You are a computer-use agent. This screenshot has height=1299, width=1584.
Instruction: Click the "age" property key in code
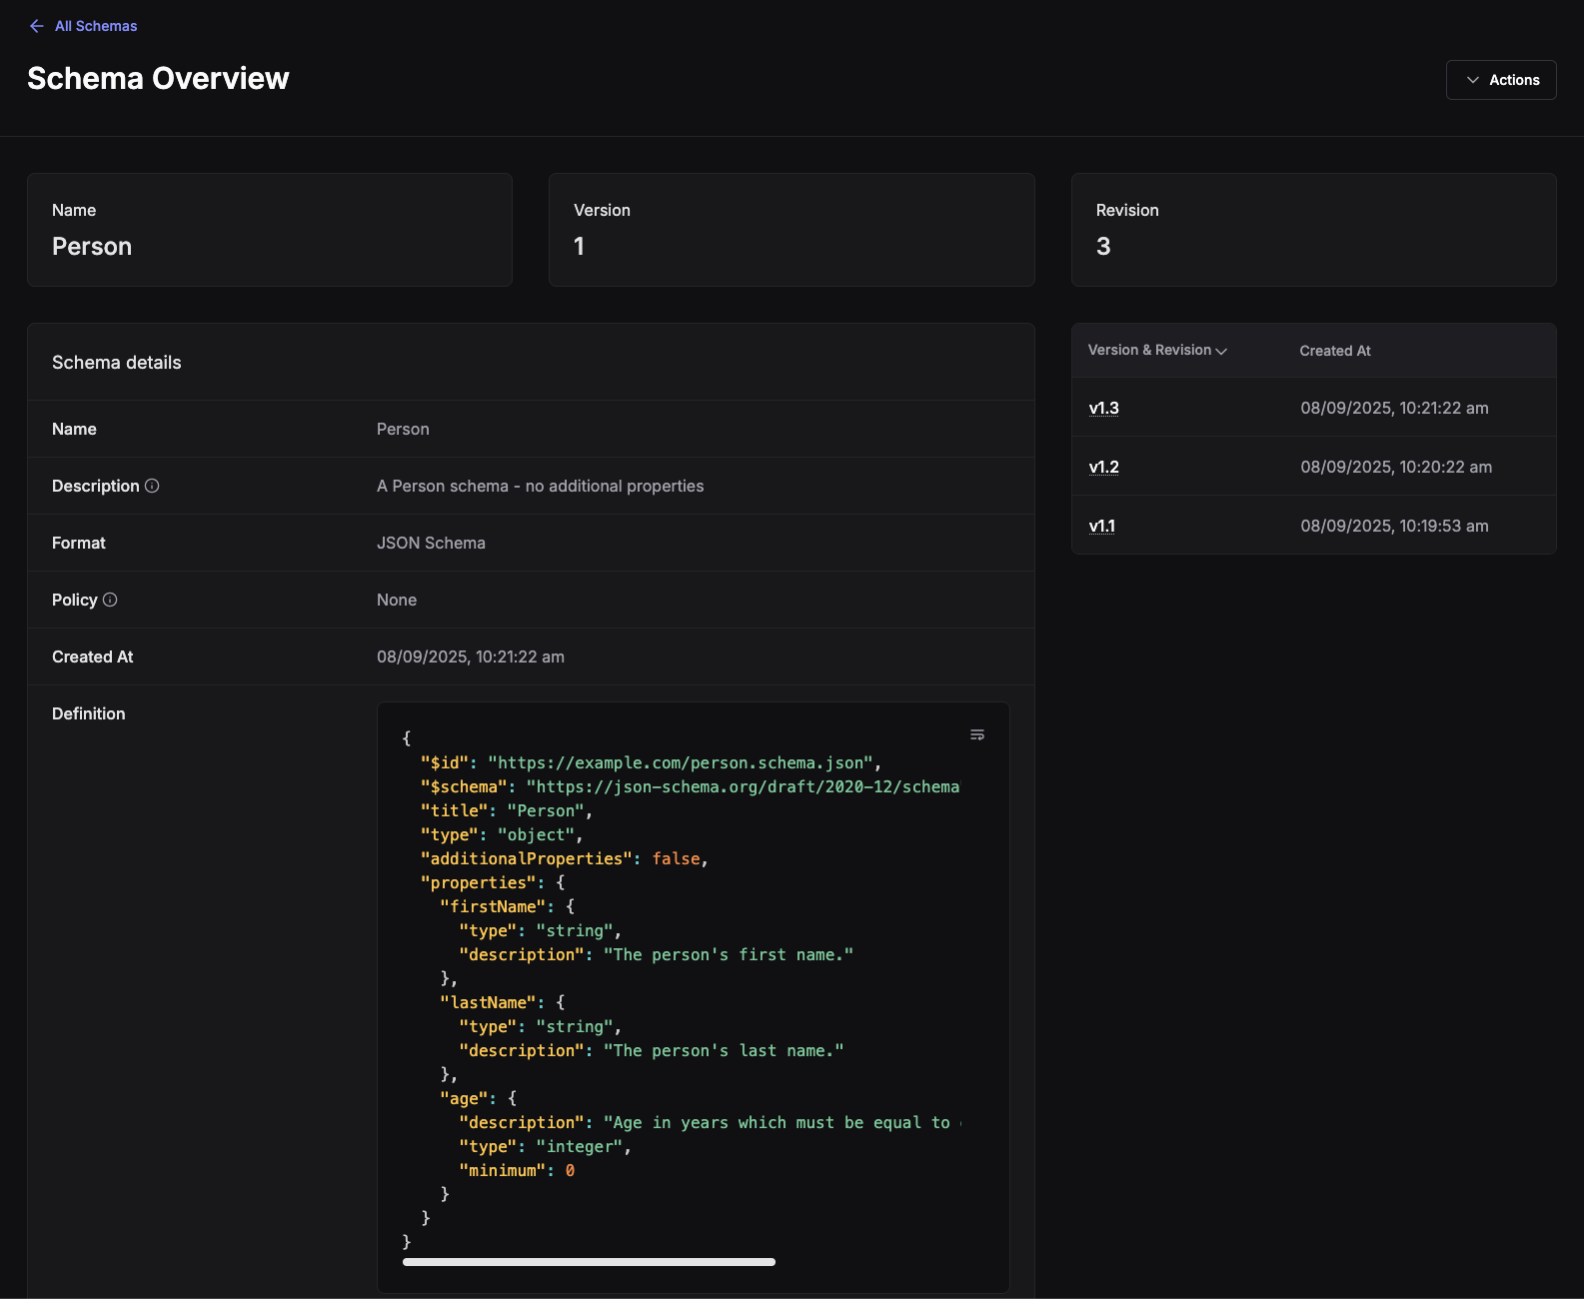pyautogui.click(x=464, y=1098)
